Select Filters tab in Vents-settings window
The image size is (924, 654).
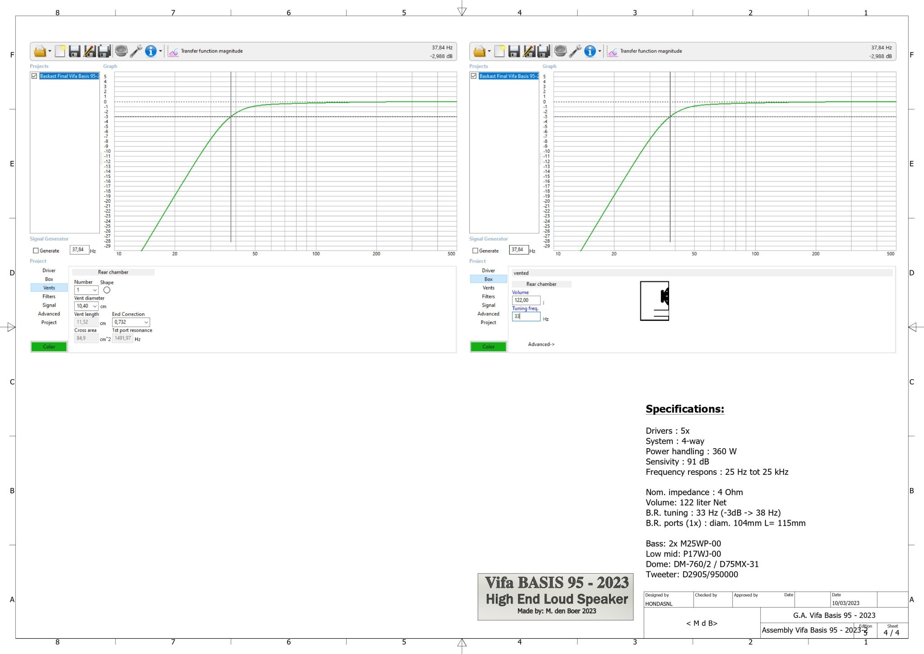49,297
